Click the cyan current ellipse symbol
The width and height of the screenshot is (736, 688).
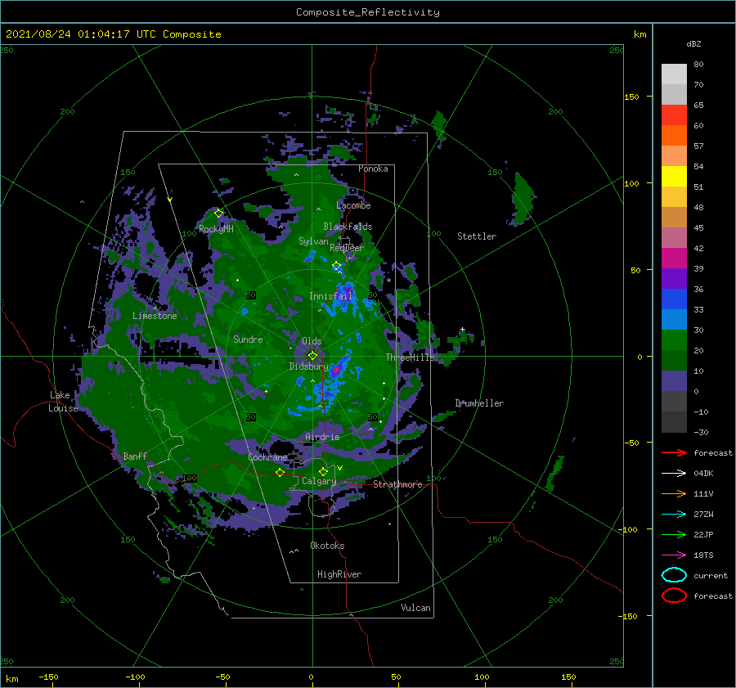(674, 575)
